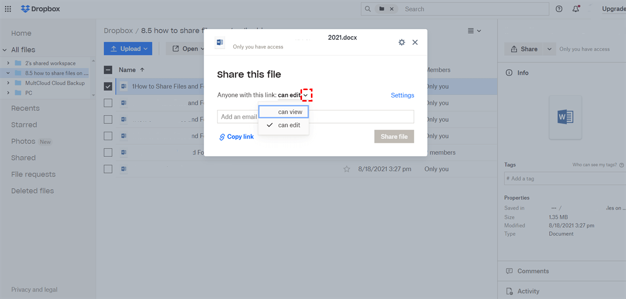Image resolution: width=626 pixels, height=299 pixels.
Task: Click the notifications bell icon
Action: (x=575, y=9)
